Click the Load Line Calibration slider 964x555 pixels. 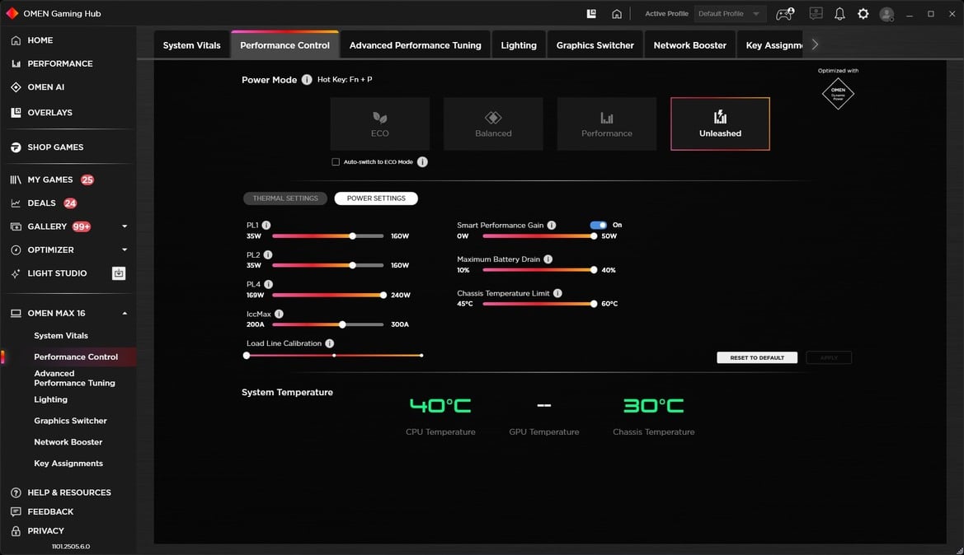(334, 356)
